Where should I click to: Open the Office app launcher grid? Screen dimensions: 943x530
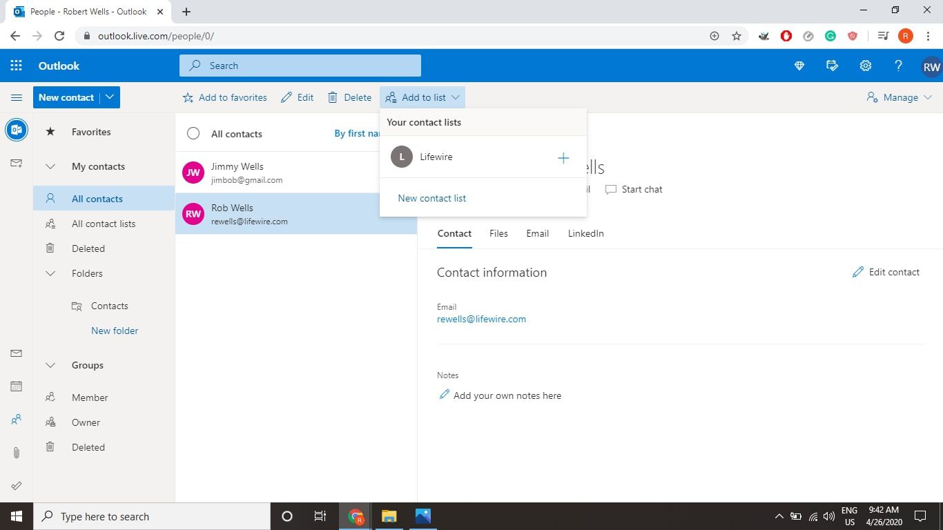[x=17, y=66]
